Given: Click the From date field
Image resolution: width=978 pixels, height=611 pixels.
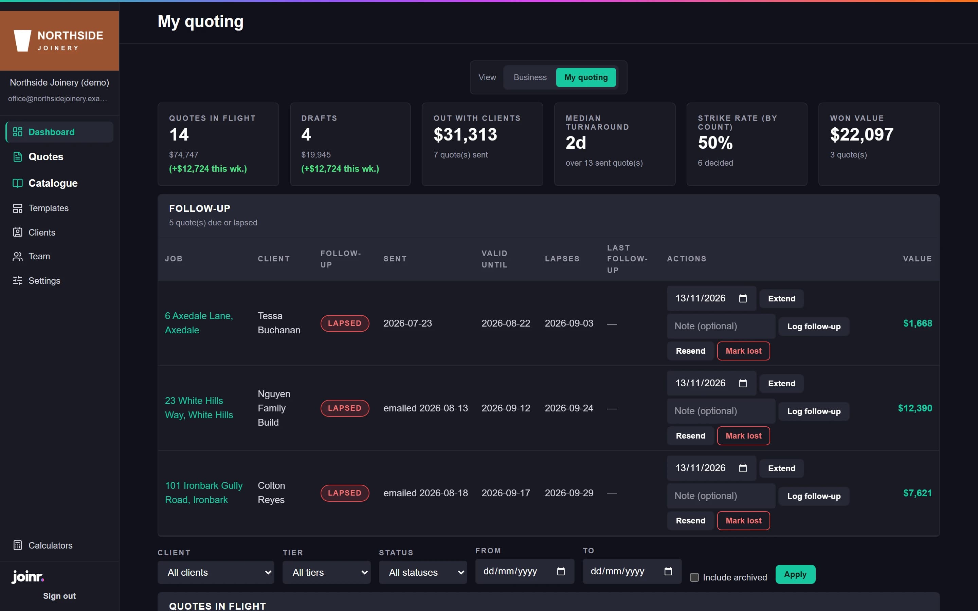Looking at the screenshot, I should (525, 571).
